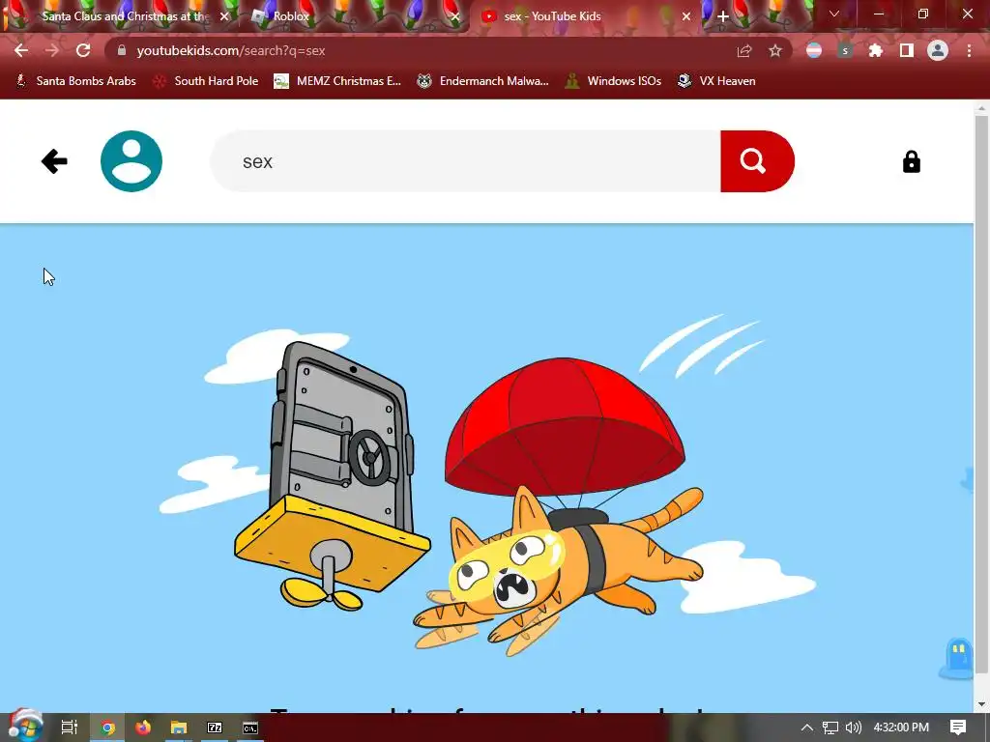This screenshot has height=742, width=990.
Task: Reload the page with refresh icon
Action: 83,50
